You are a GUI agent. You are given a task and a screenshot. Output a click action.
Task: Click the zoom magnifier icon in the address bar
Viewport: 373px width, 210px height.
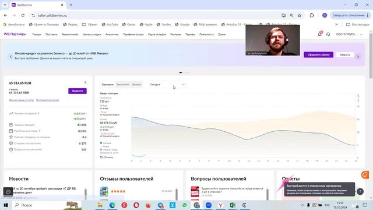291,16
